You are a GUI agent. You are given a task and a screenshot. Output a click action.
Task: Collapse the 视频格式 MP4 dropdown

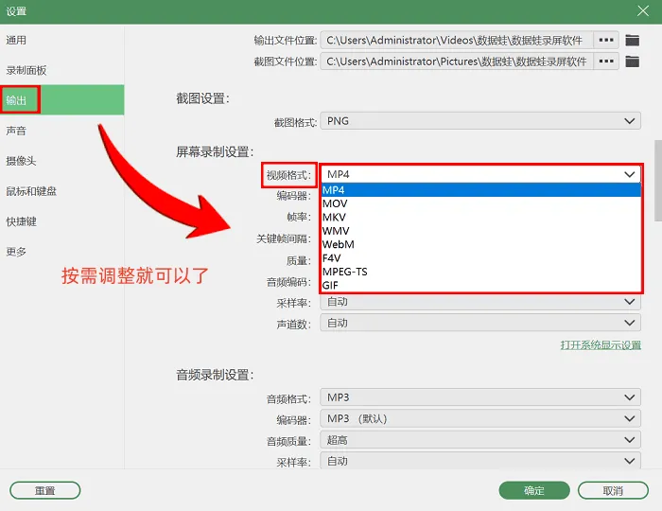coord(480,174)
